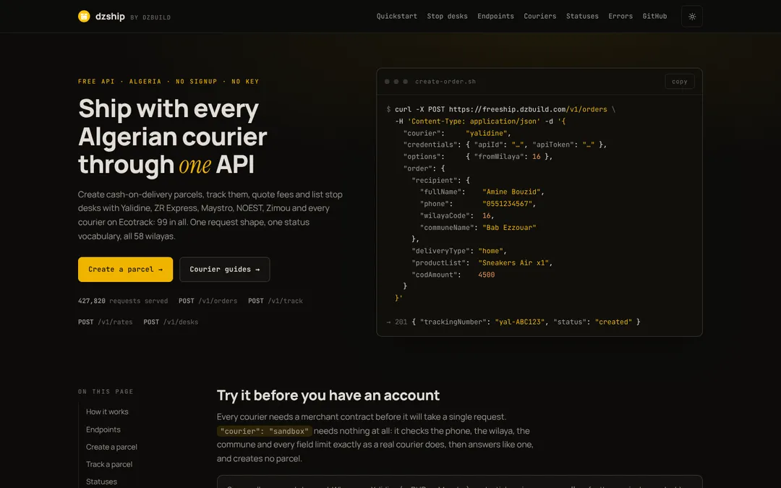The width and height of the screenshot is (781, 488).
Task: Jump to Statuses in page sidebar
Action: tap(102, 482)
